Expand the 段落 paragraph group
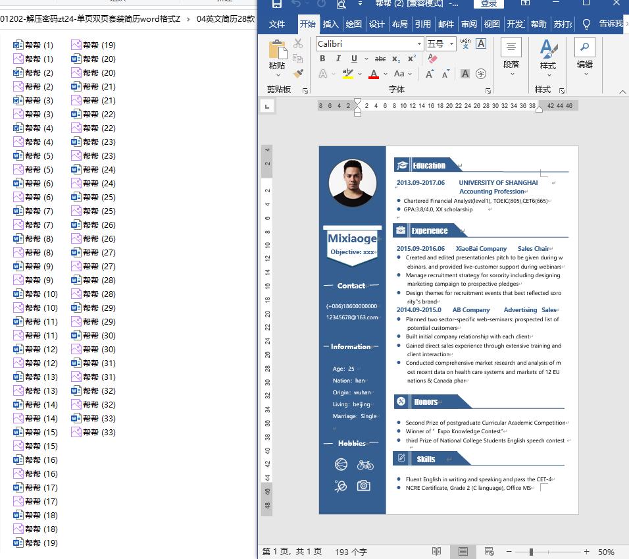 (511, 57)
